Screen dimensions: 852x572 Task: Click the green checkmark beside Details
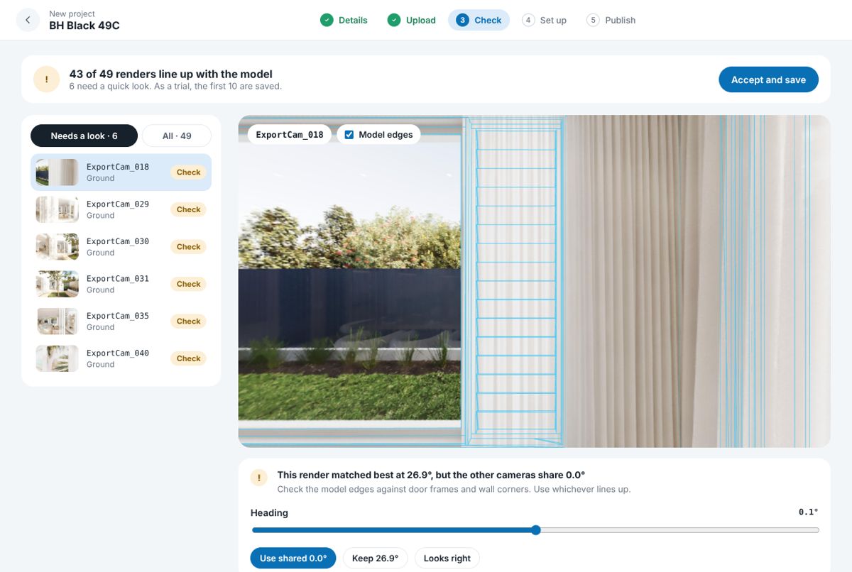(x=327, y=20)
